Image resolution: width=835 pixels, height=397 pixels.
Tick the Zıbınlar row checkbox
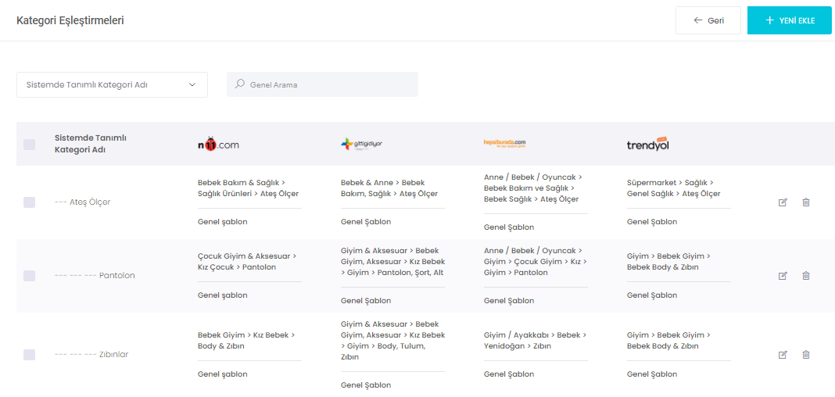coord(30,355)
